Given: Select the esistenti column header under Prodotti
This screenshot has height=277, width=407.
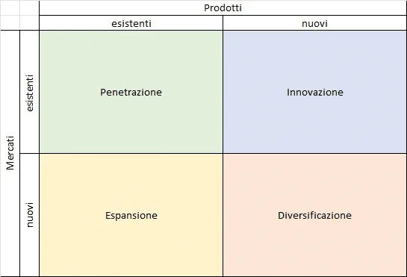Looking at the screenshot, I should (131, 23).
